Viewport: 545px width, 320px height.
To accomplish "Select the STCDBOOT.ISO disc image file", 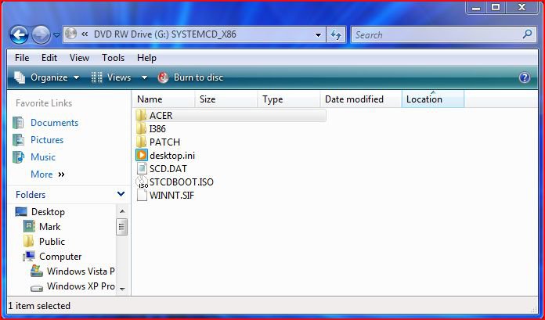I will [x=175, y=182].
